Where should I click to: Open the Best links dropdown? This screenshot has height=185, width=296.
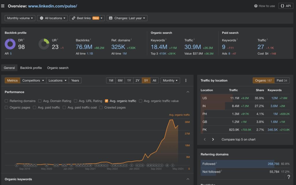click(87, 18)
